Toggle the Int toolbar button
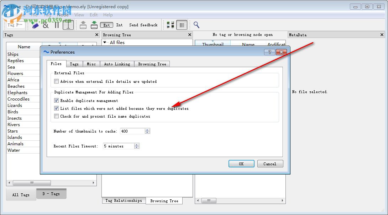 [x=119, y=25]
